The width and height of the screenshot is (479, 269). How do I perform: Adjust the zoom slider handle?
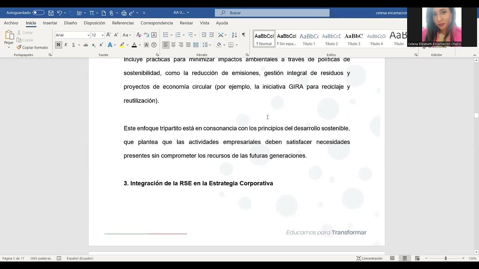click(x=445, y=258)
